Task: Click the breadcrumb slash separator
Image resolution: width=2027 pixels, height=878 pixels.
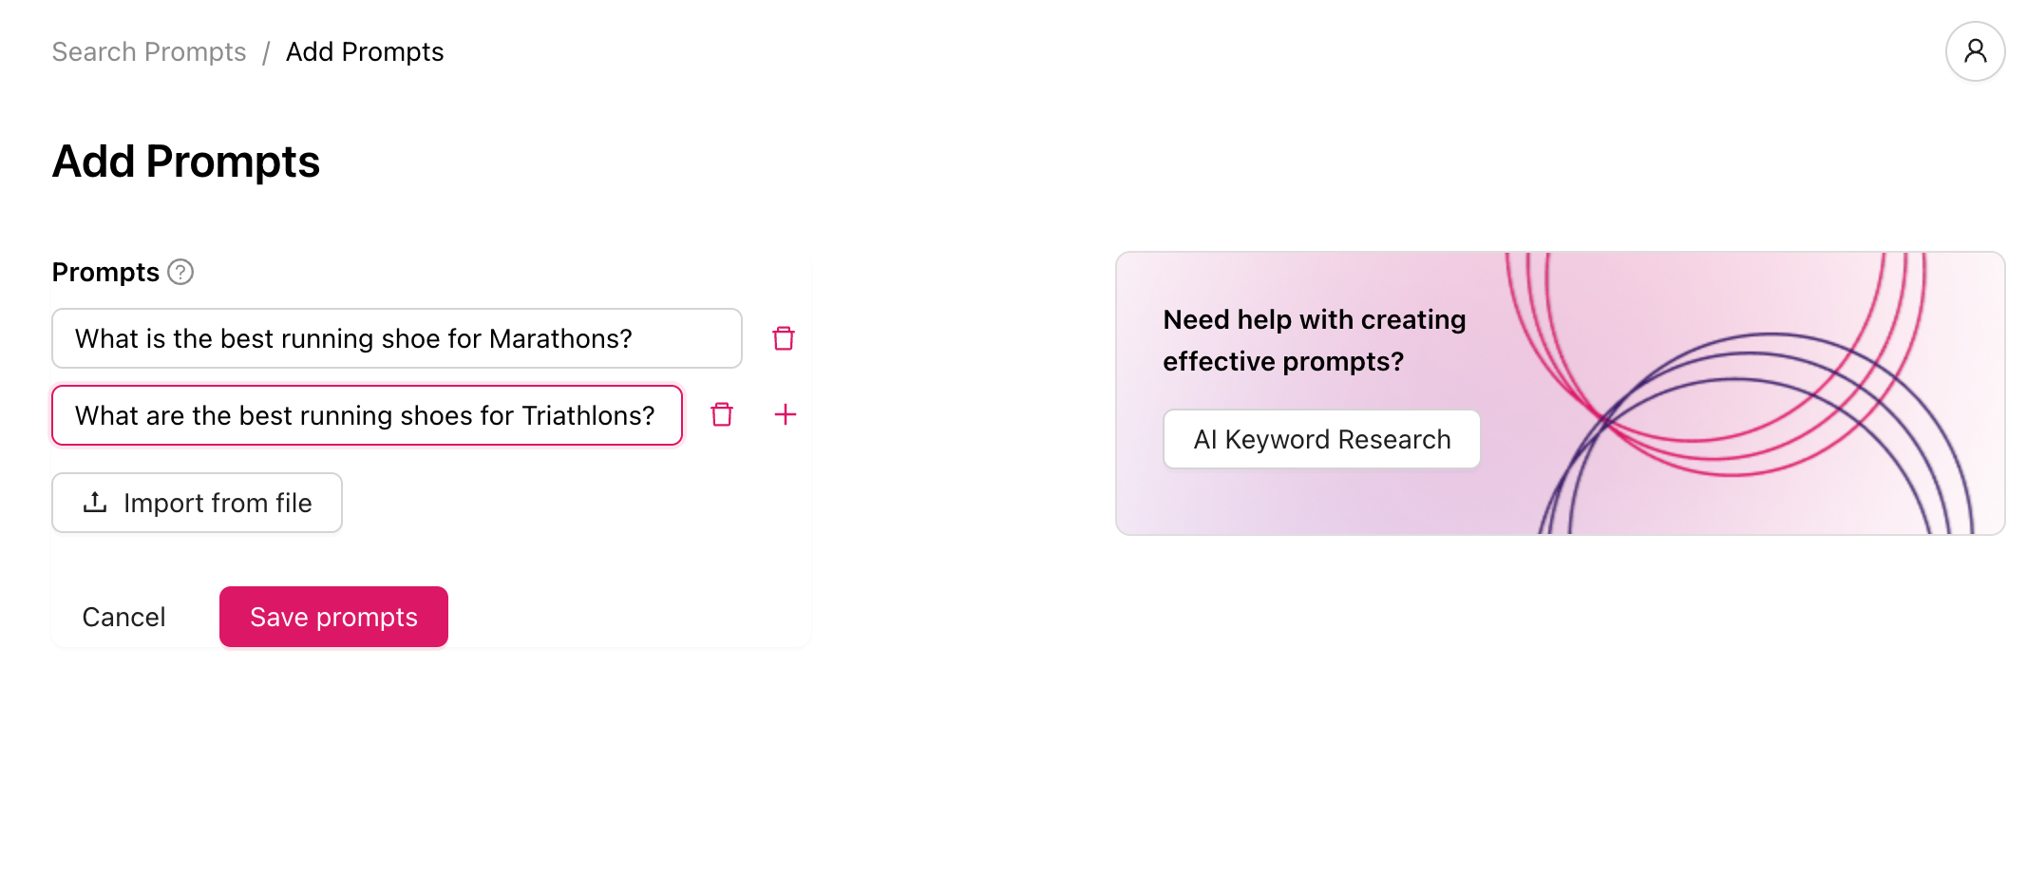Action: pyautogui.click(x=266, y=52)
